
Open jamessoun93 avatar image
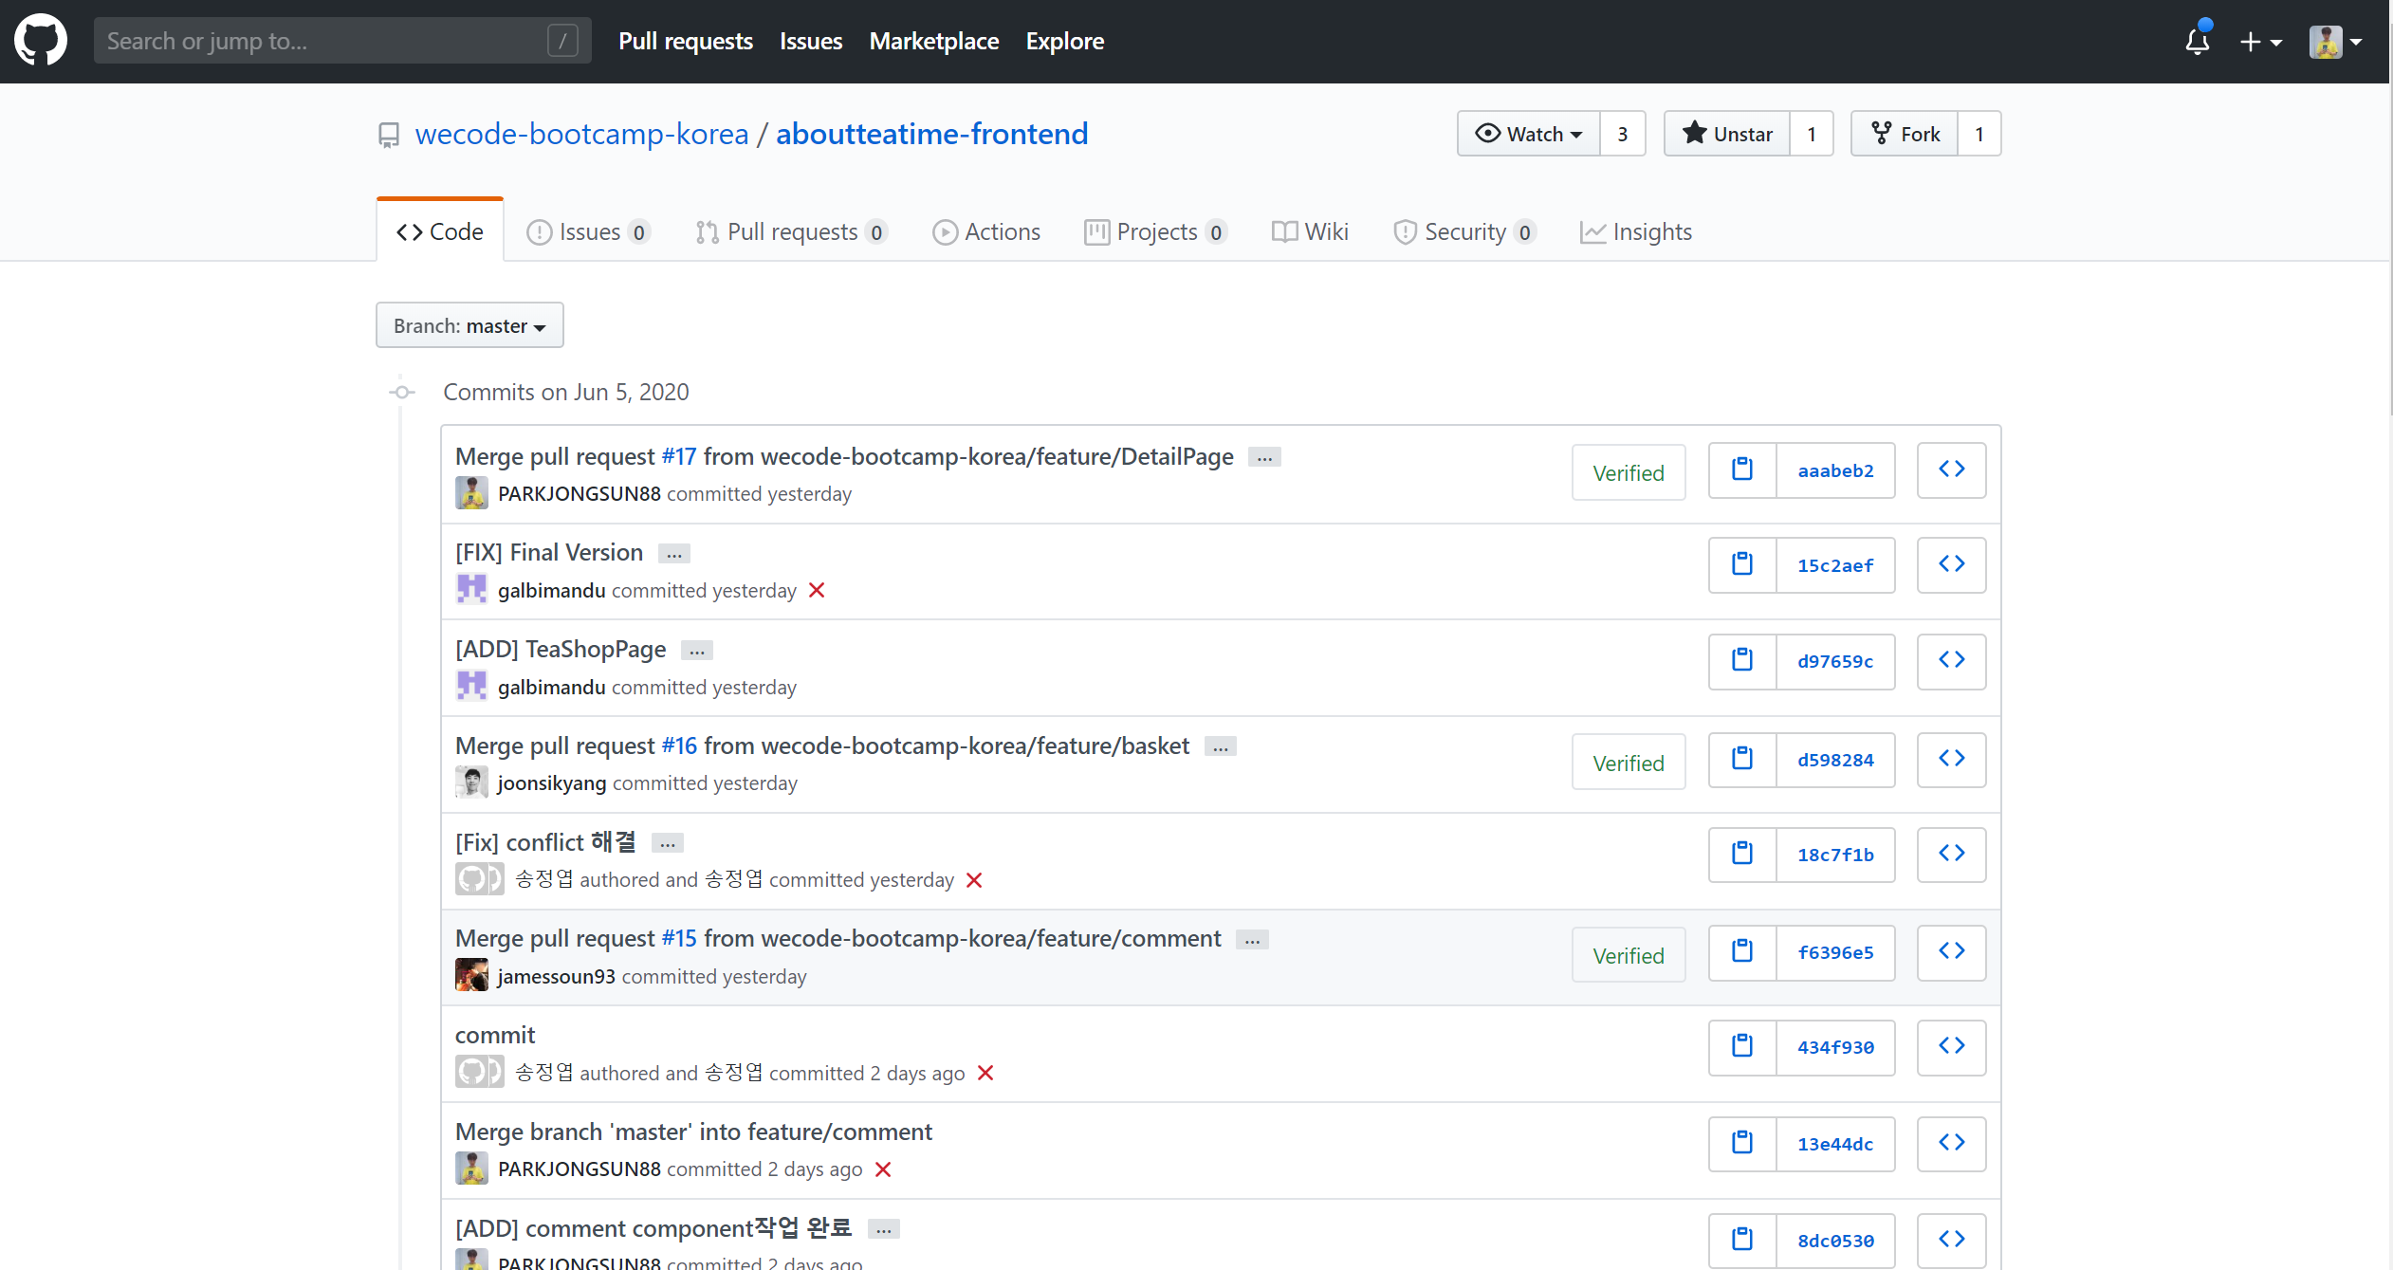point(471,975)
